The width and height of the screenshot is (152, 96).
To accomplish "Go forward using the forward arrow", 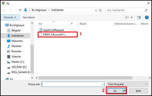I will pos(11,10).
